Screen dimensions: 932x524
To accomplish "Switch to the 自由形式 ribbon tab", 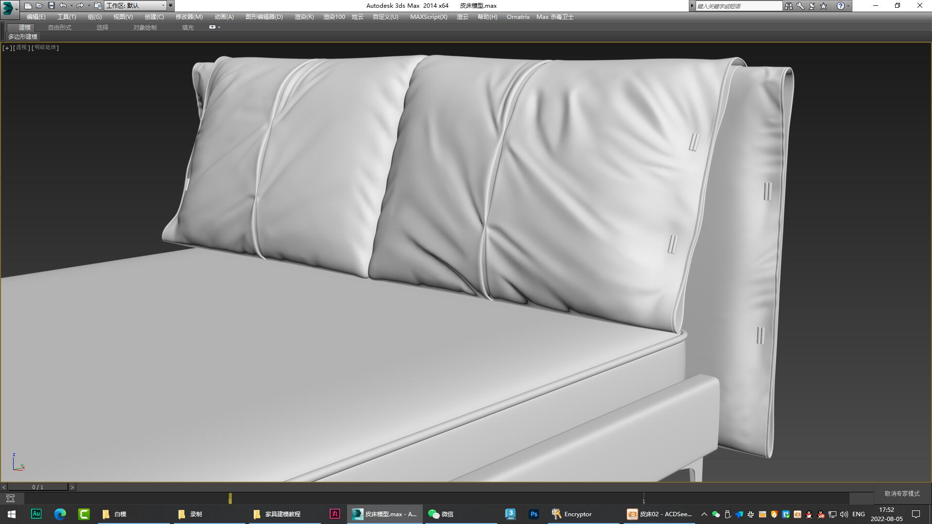I will tap(60, 27).
